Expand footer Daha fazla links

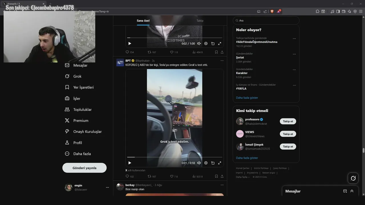pos(243,177)
